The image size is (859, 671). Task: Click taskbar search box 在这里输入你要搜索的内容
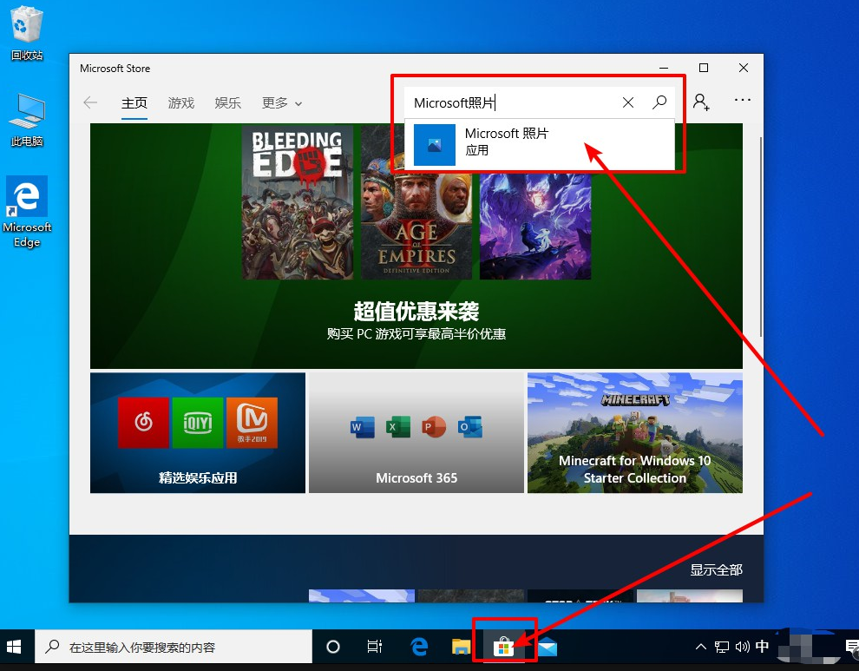(174, 648)
